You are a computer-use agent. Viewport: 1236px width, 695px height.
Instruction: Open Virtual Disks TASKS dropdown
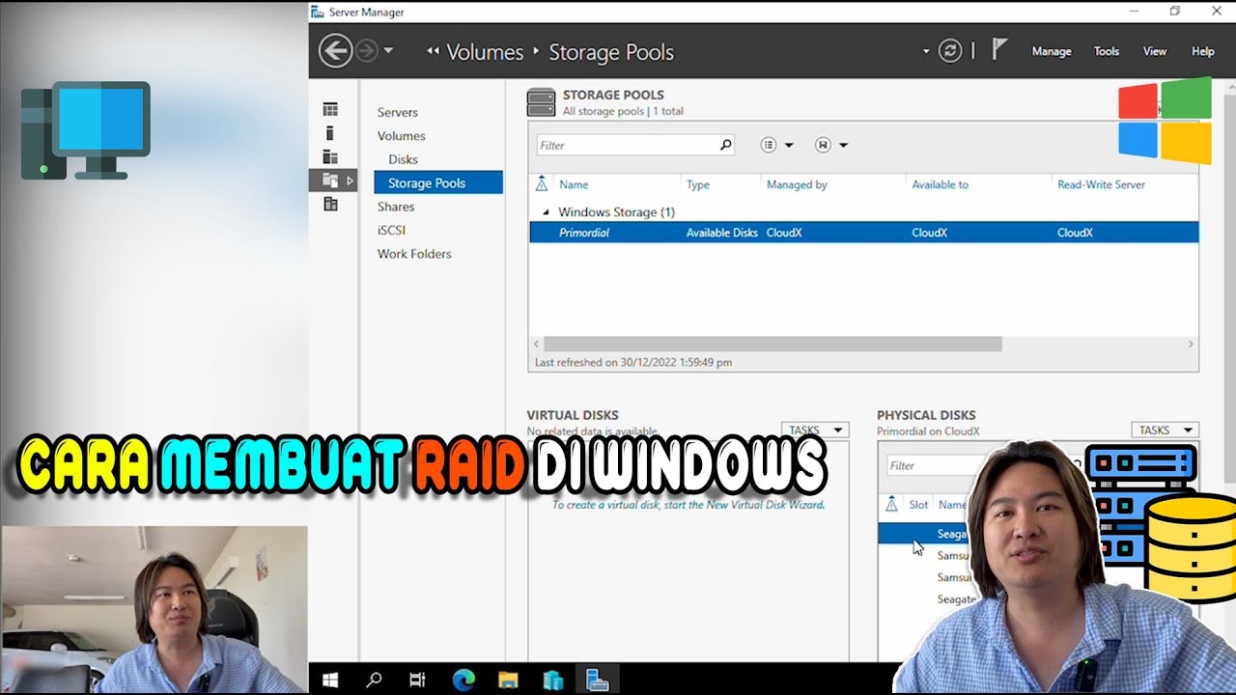click(814, 431)
